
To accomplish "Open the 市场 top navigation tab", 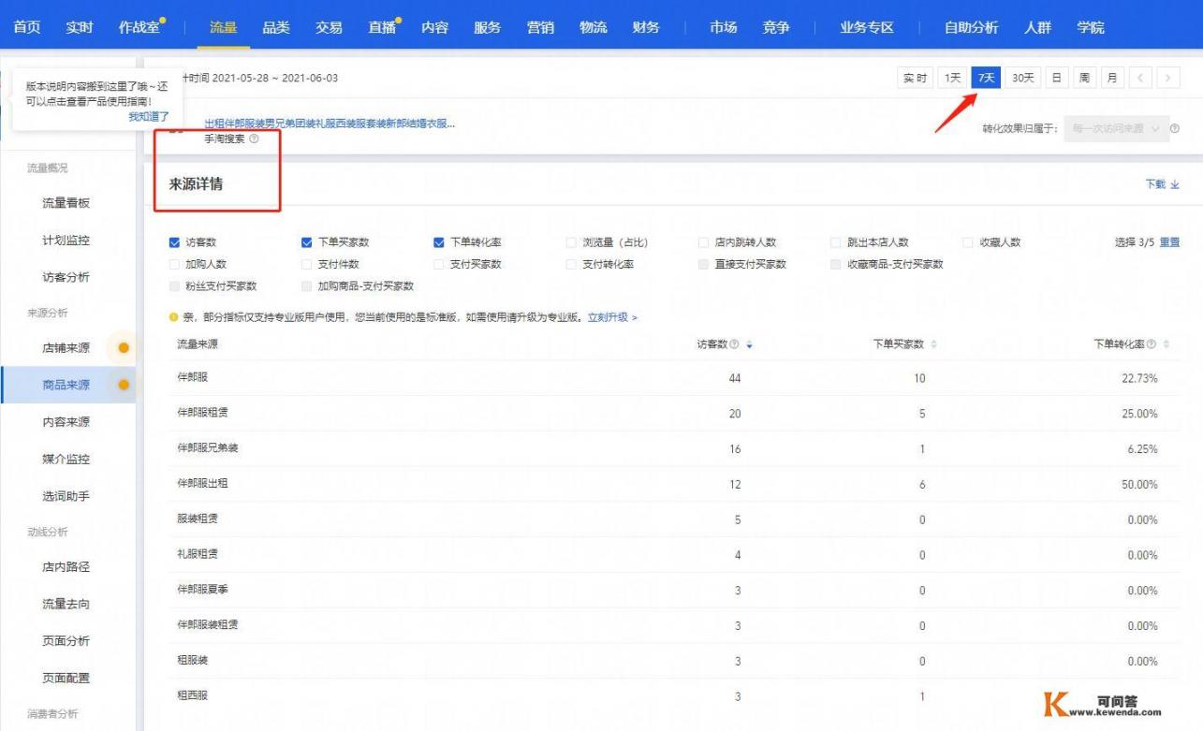I will click(723, 27).
